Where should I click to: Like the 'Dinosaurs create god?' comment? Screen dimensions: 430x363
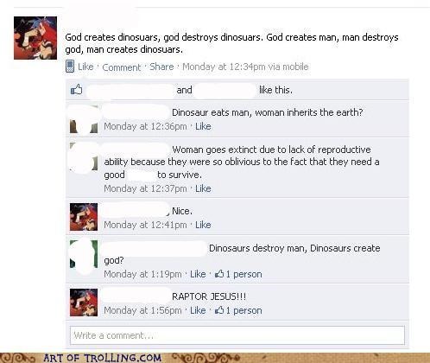pos(198,274)
